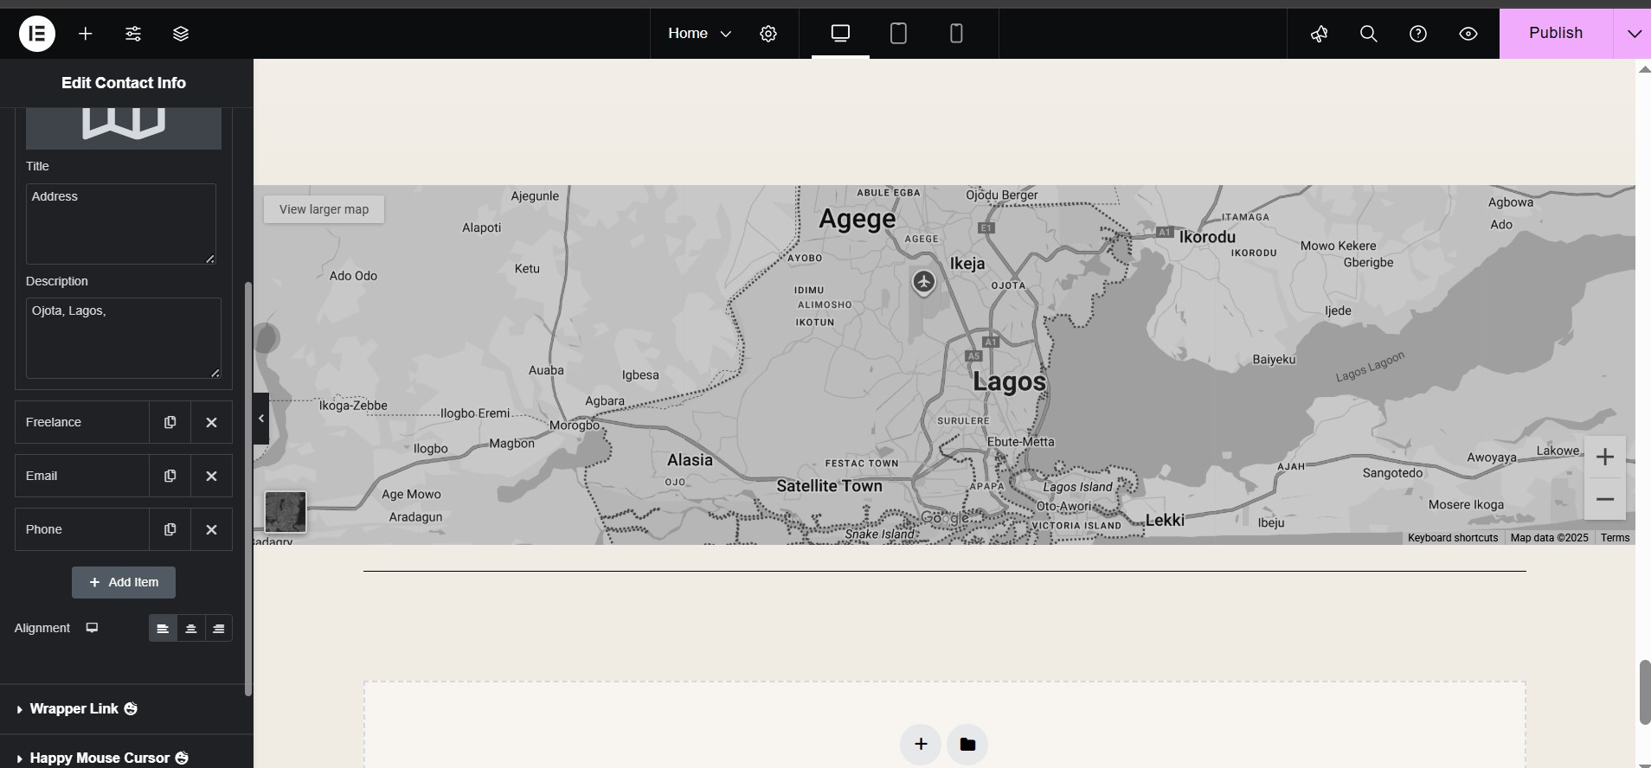Switch to mobile view mode
The width and height of the screenshot is (1651, 768).
[956, 34]
